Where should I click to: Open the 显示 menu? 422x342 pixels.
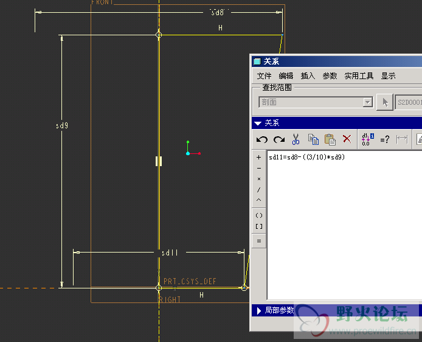click(389, 76)
